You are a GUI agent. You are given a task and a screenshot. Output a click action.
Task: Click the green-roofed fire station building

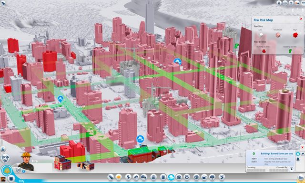click(x=140, y=155)
